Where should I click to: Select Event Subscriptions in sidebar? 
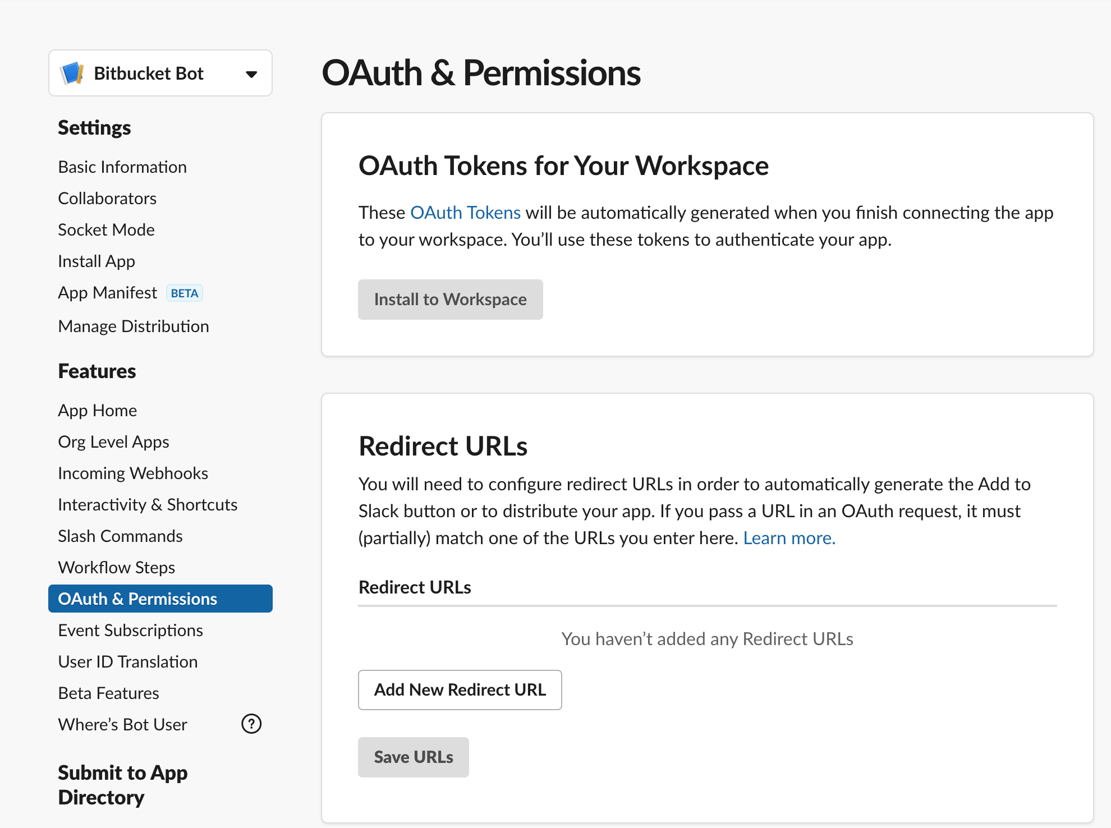[130, 631]
